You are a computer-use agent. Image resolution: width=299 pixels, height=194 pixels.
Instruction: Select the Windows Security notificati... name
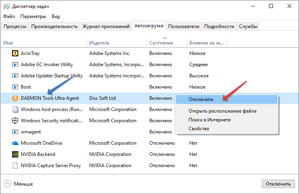click(x=51, y=121)
